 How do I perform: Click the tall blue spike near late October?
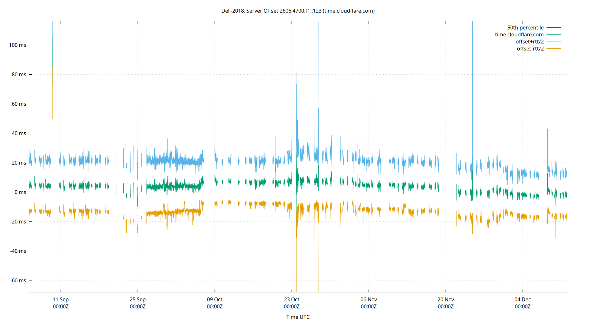pos(318,97)
